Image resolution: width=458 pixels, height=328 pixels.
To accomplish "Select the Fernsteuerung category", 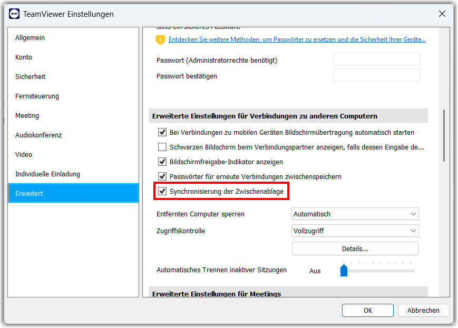I will tap(73, 96).
